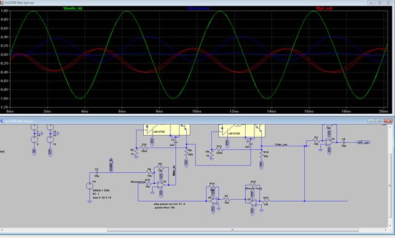395x238 pixels.
Task: Click the R14 resistor above U6
Action: coord(212,187)
